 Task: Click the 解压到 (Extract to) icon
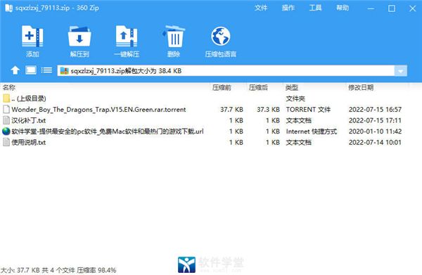pyautogui.click(x=79, y=36)
